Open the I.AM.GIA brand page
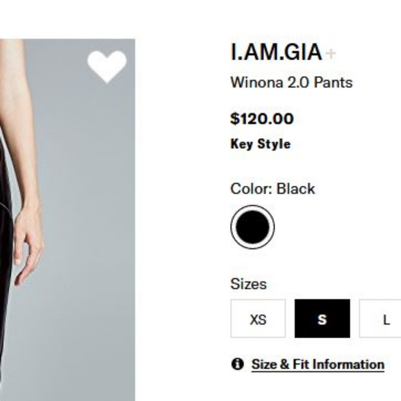 click(276, 52)
